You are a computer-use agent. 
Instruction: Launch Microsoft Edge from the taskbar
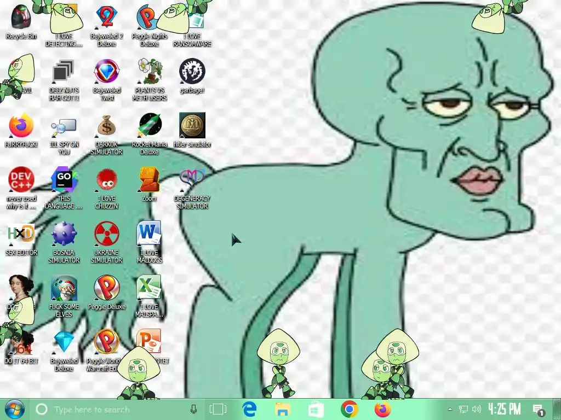pos(249,409)
